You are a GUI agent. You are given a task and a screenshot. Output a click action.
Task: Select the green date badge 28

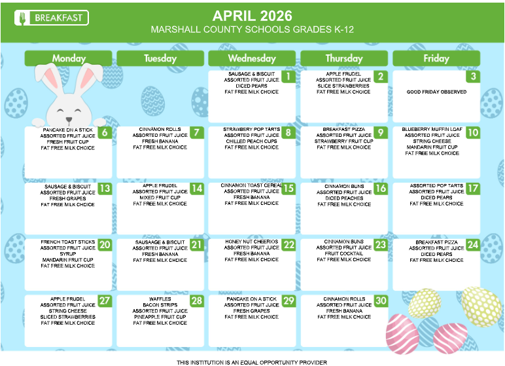point(196,301)
